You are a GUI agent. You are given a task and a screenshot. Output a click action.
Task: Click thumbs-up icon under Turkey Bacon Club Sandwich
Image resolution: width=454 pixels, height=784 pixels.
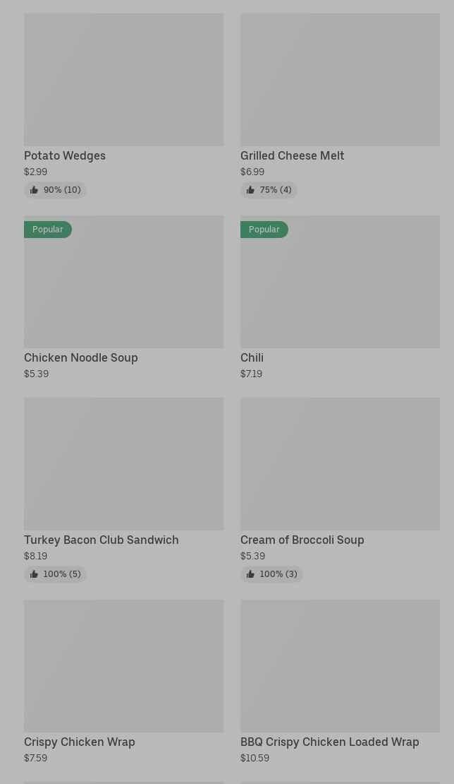pos(34,574)
